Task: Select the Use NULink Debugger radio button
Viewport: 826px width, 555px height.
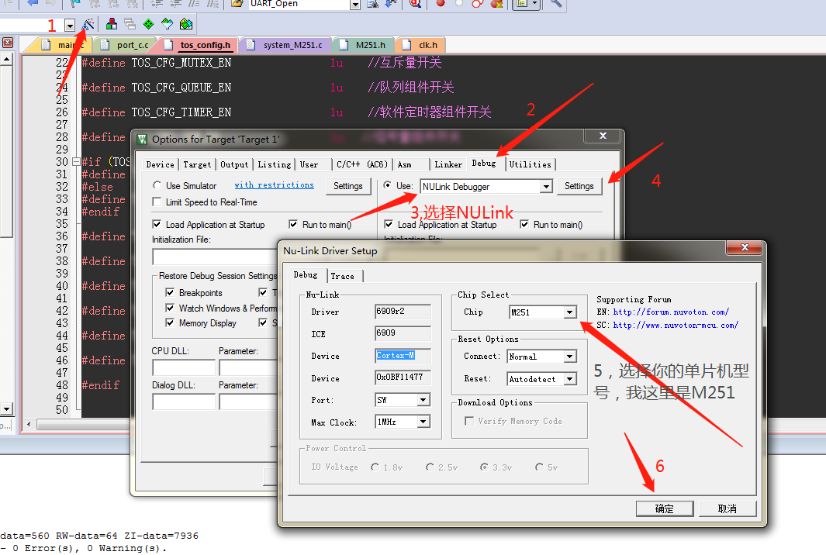Action: pyautogui.click(x=388, y=185)
